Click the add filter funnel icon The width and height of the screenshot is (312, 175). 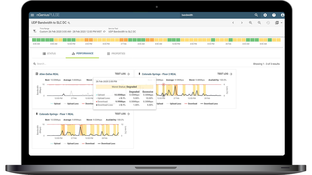click(35, 31)
